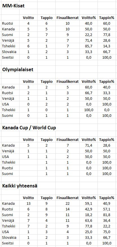Select empty Voitto cell for Tshekki in Kanada Cup
This screenshot has height=247, width=117.
(x=28, y=162)
